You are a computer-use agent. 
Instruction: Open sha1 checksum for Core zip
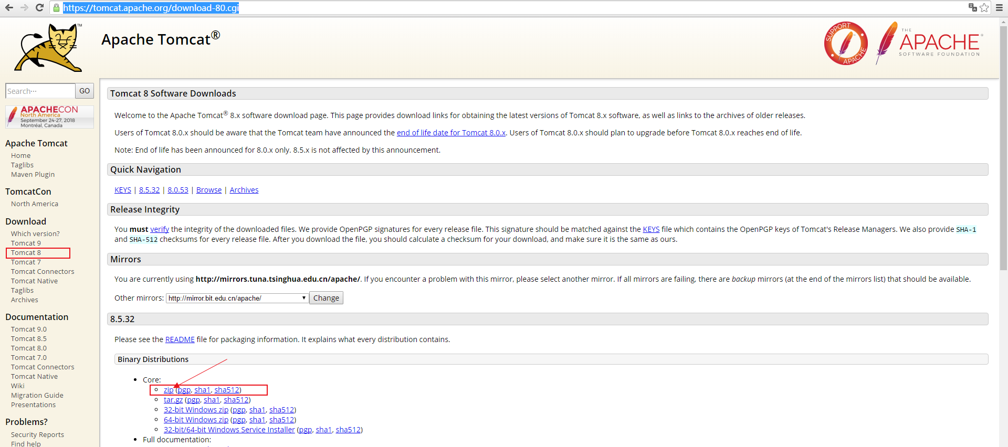[202, 390]
